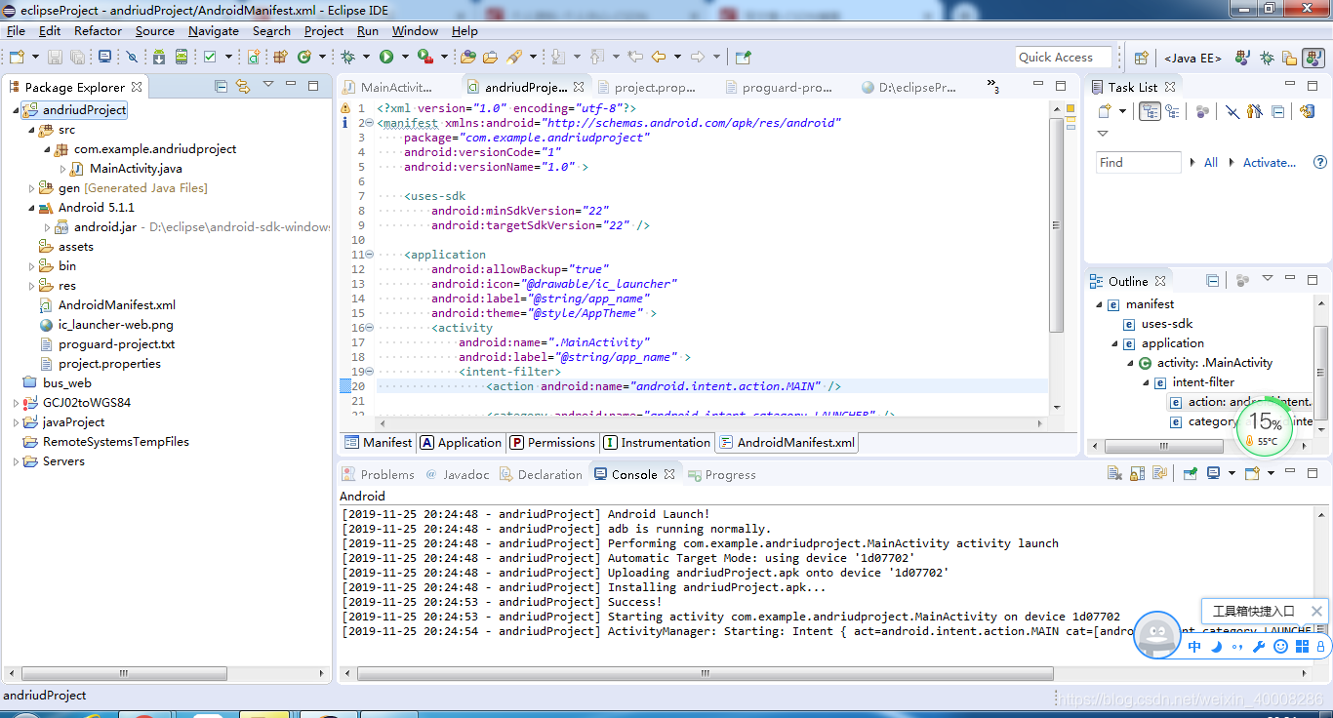Click the Run Last Tool external tools icon
The width and height of the screenshot is (1333, 718).
point(425,58)
